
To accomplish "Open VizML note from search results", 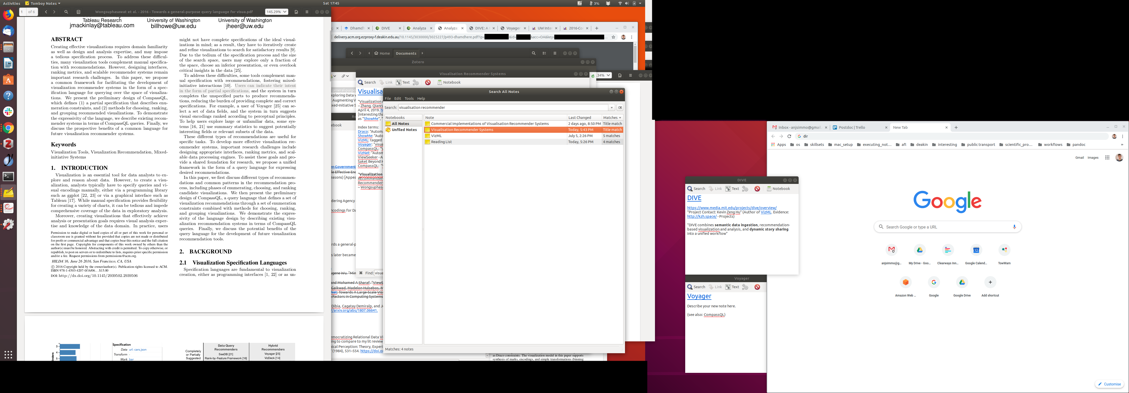I will [436, 136].
